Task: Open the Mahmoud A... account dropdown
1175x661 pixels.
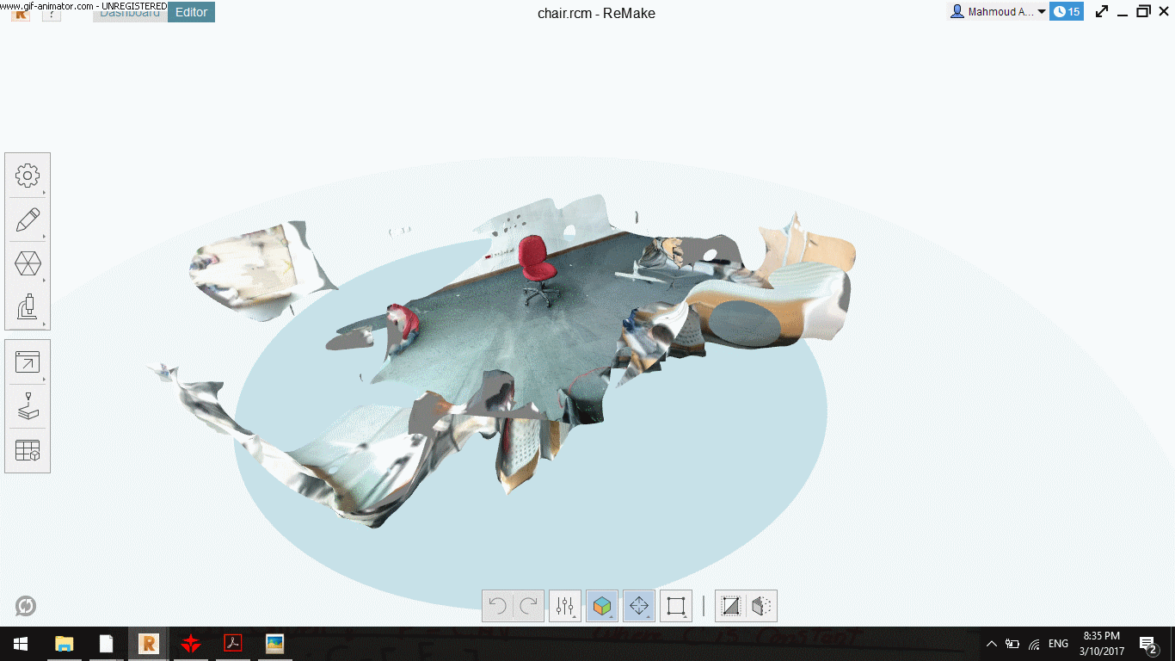Action: tap(997, 12)
